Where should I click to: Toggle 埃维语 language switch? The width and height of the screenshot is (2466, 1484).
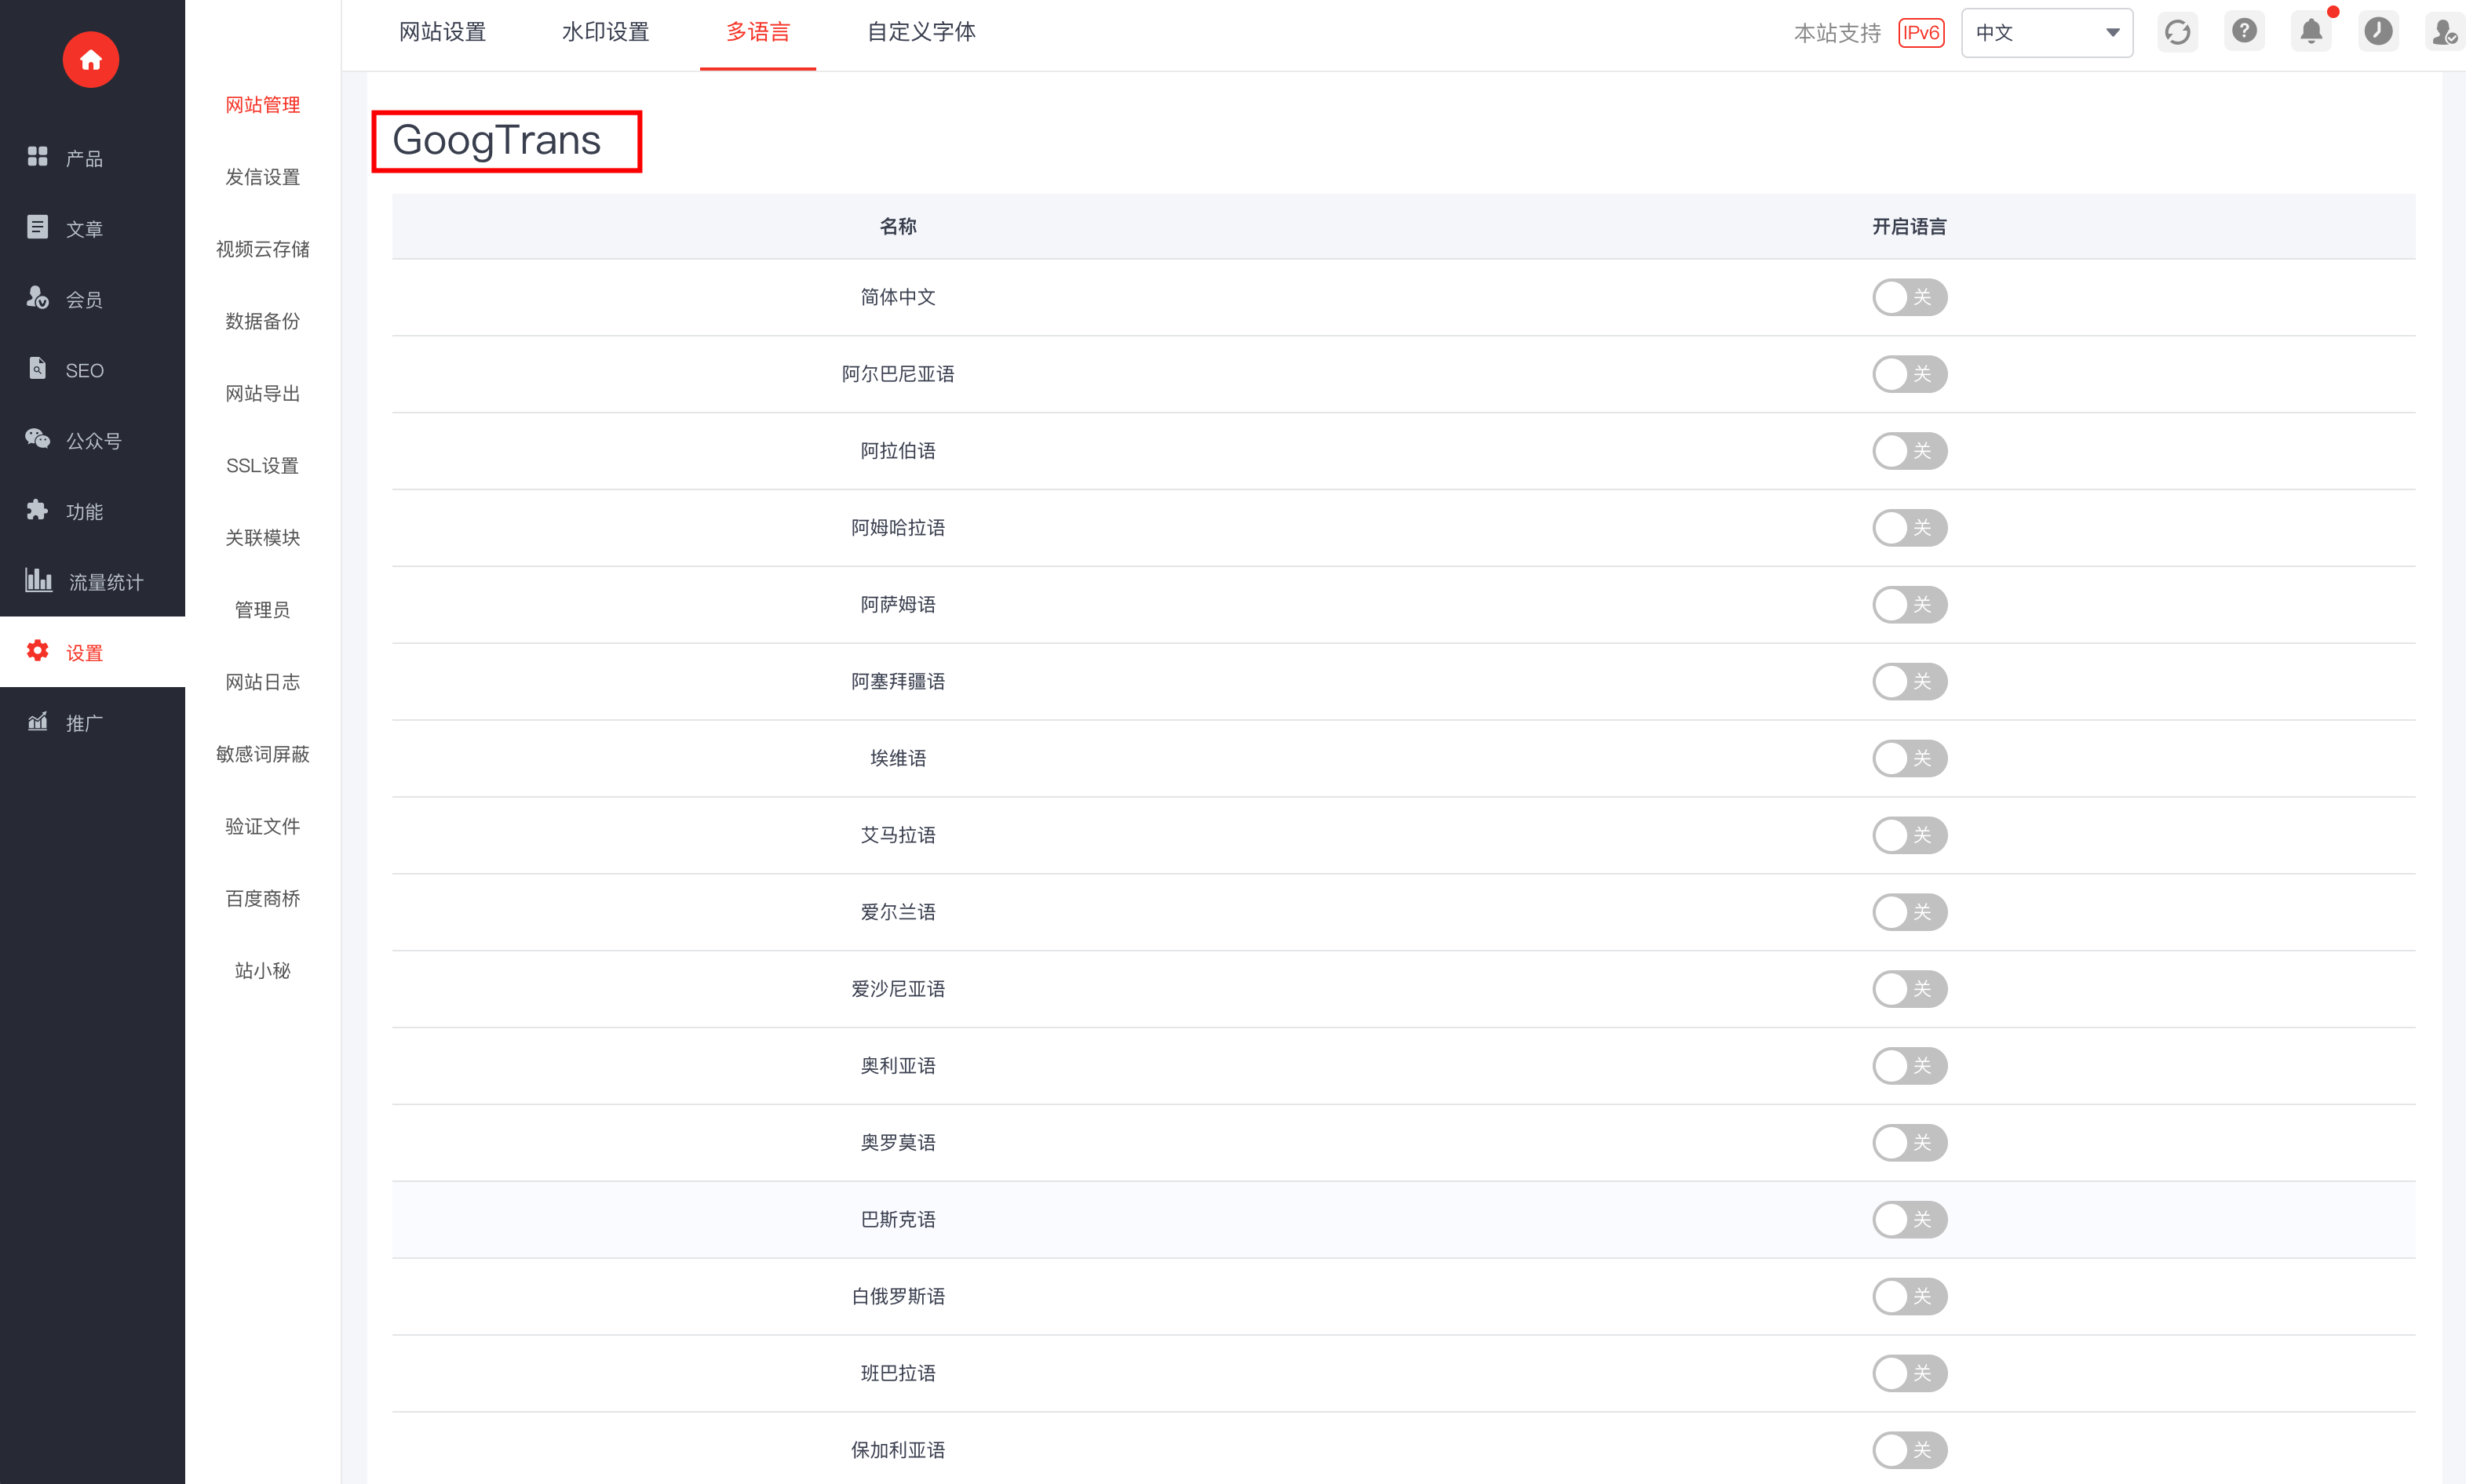(1909, 758)
